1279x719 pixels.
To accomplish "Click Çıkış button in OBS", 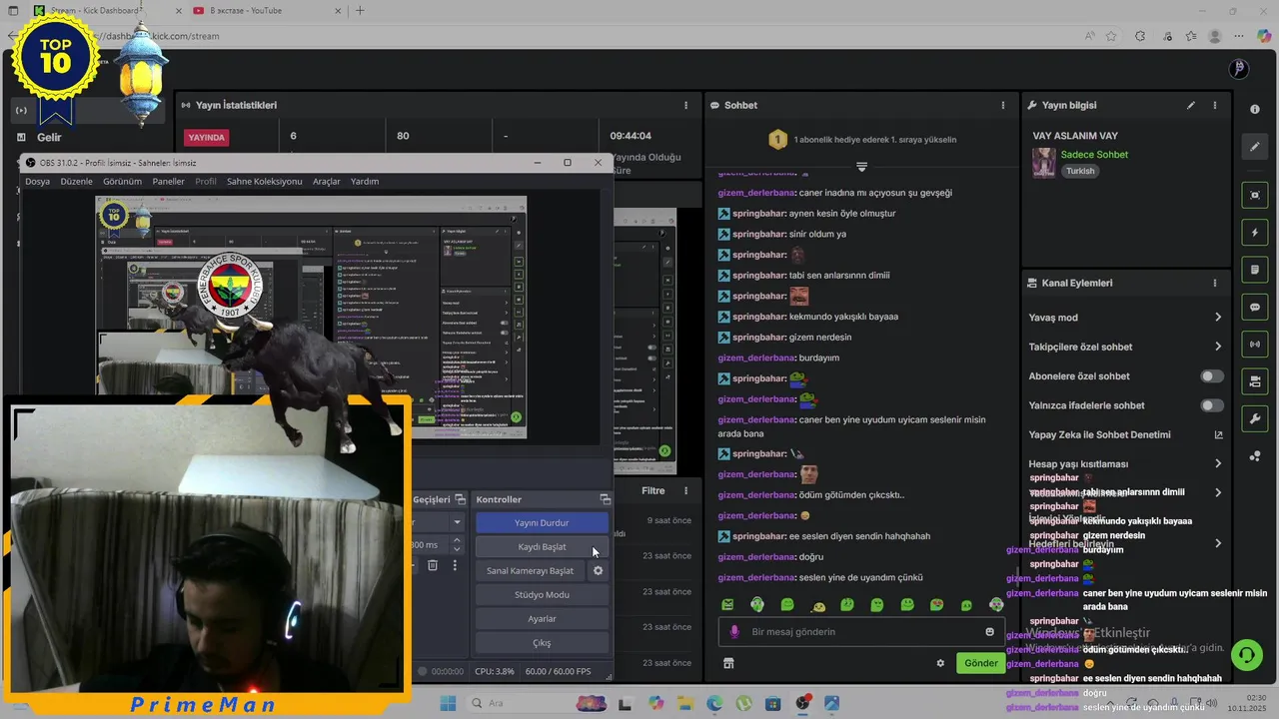I will pos(542,642).
